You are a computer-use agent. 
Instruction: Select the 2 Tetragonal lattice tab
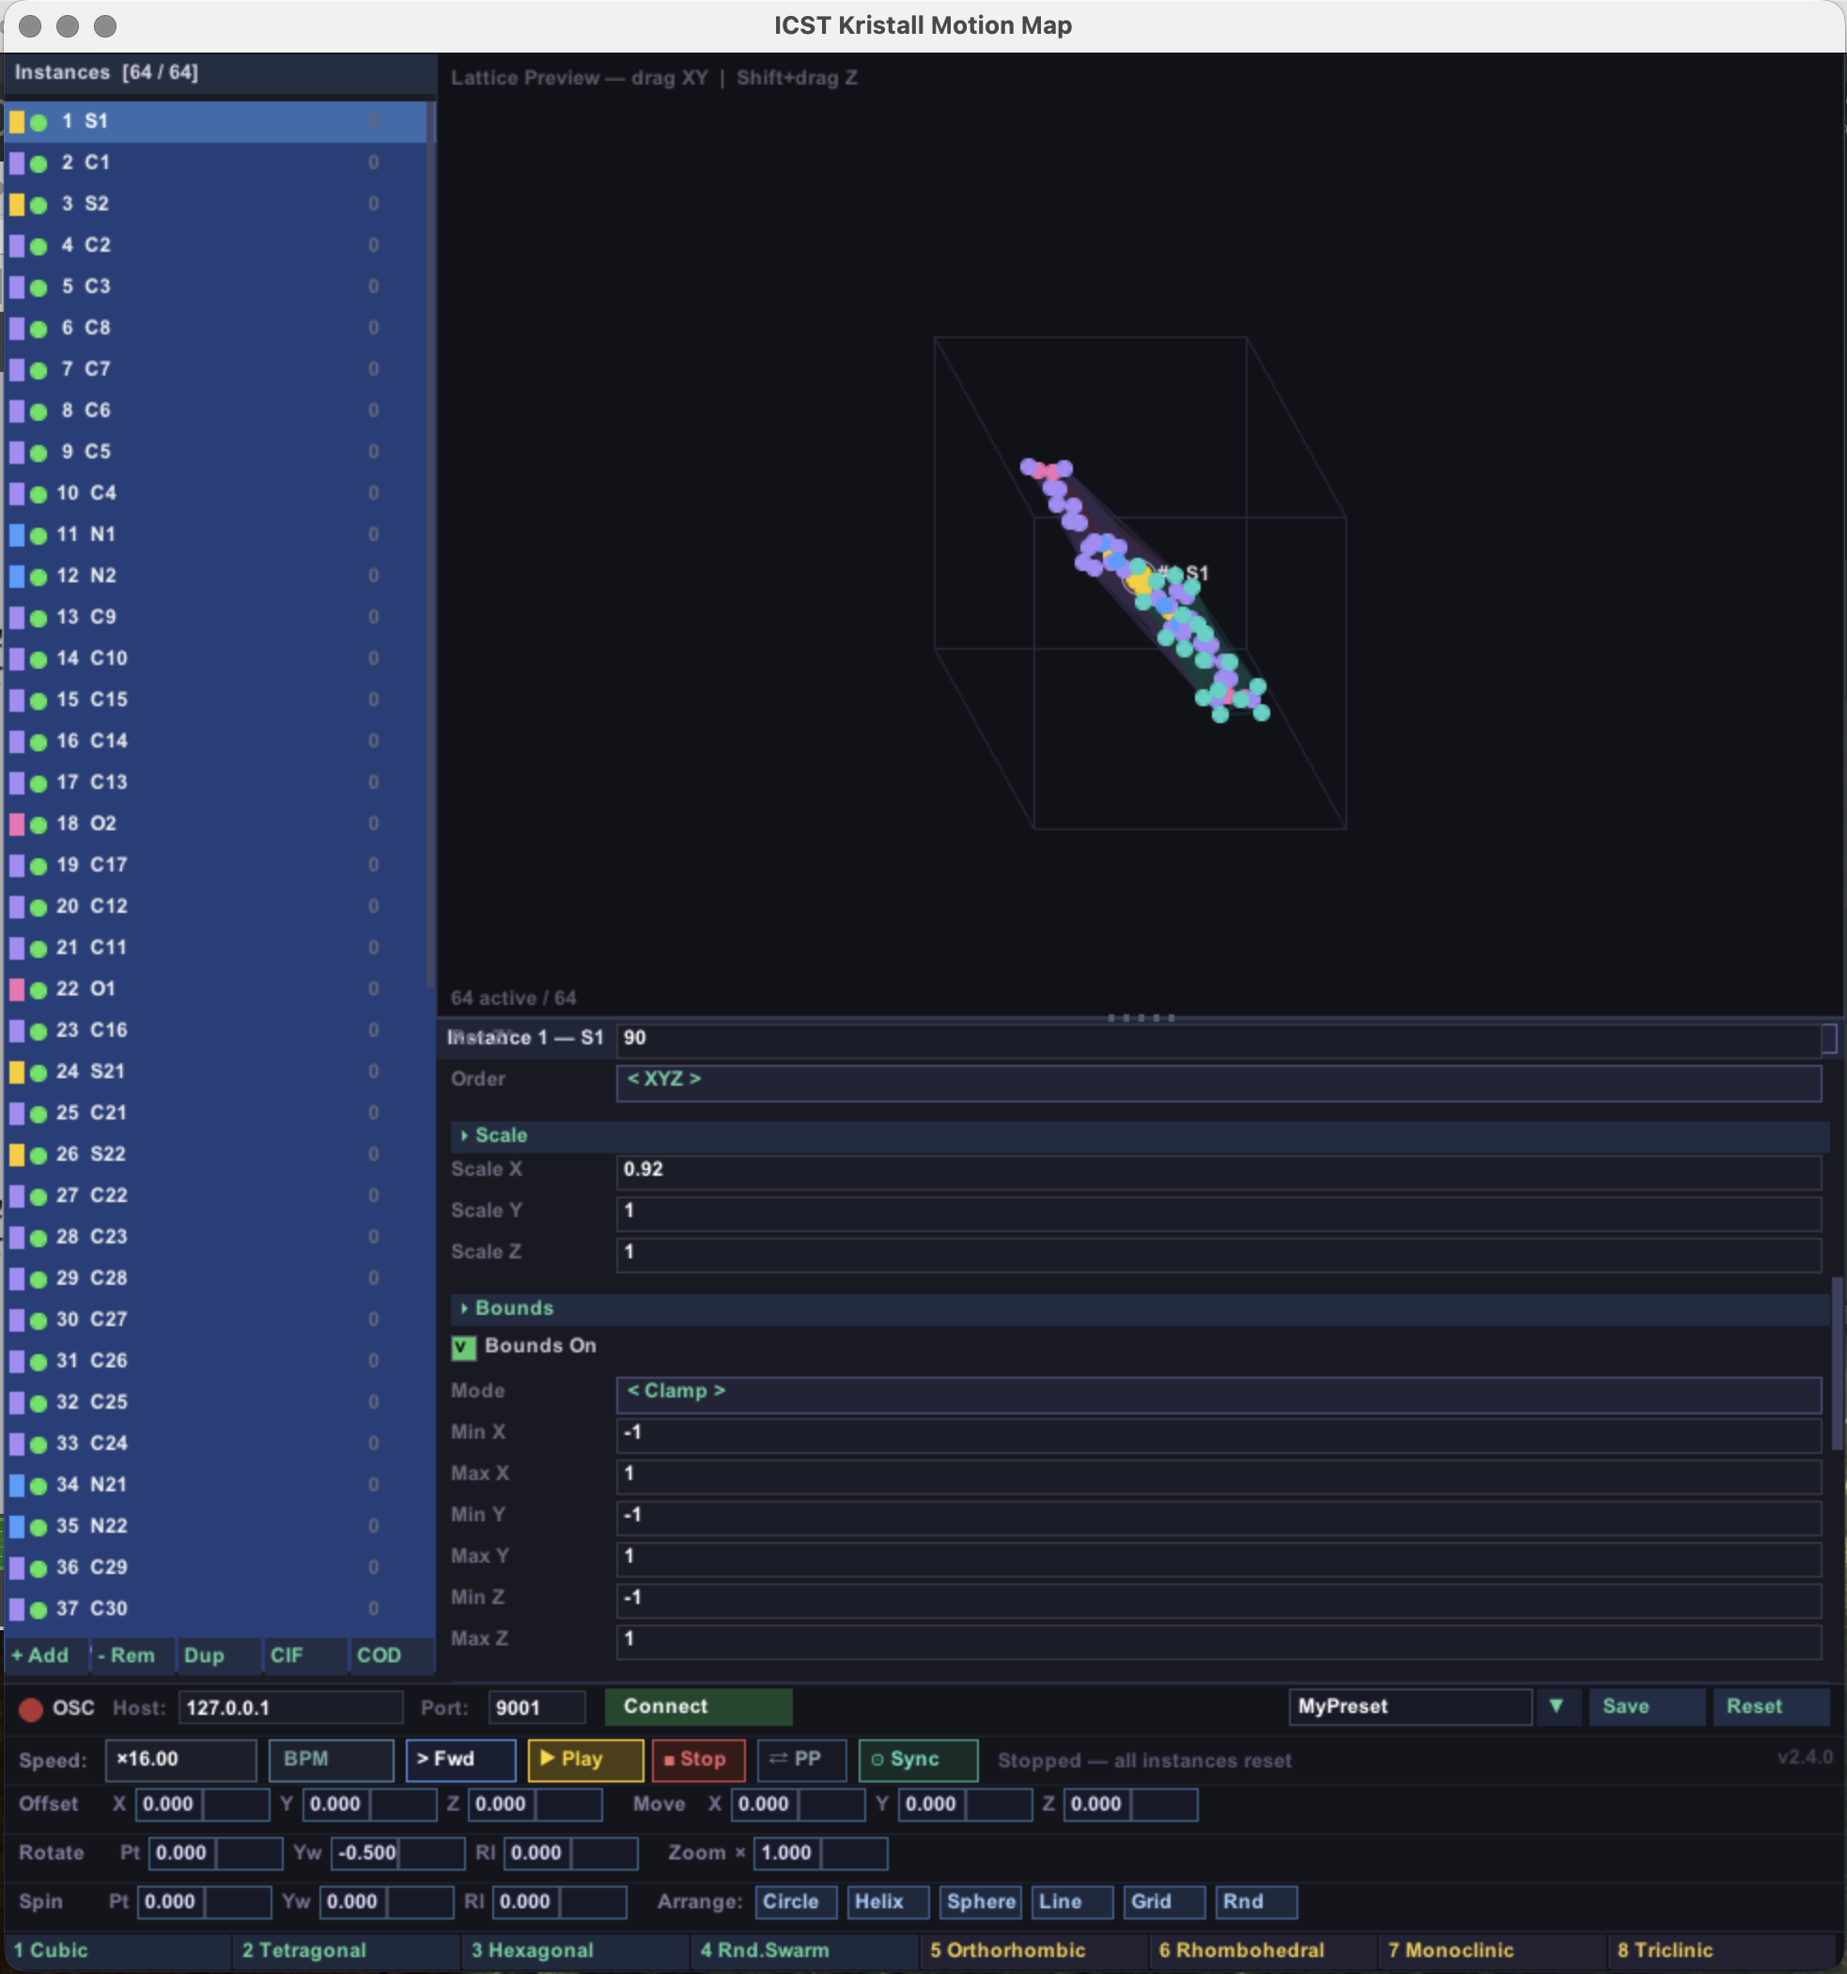[x=346, y=1951]
